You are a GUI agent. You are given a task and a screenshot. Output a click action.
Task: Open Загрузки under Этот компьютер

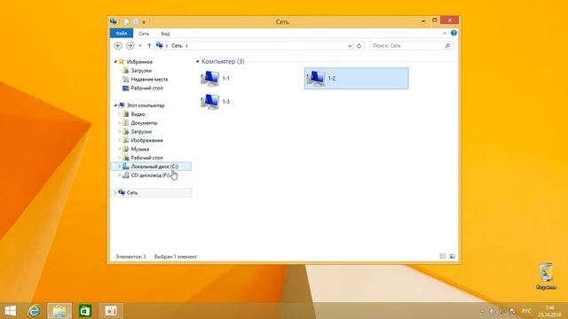141,132
